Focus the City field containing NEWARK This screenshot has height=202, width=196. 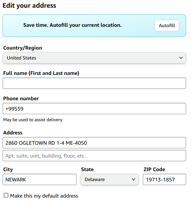coord(40,180)
